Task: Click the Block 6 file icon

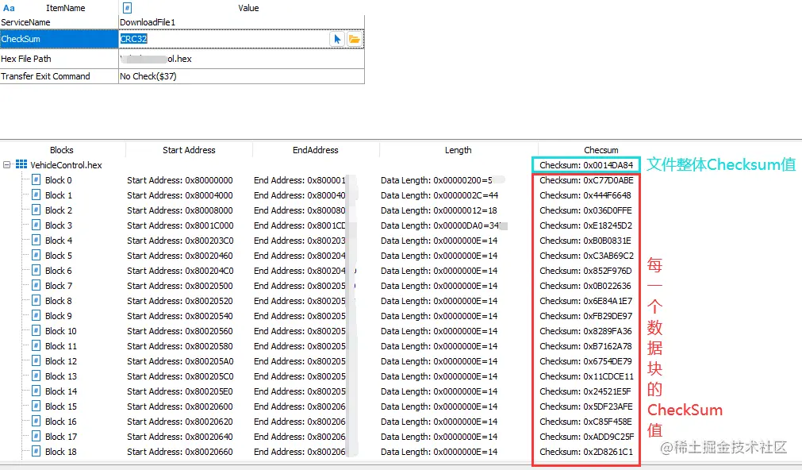Action: tap(36, 270)
